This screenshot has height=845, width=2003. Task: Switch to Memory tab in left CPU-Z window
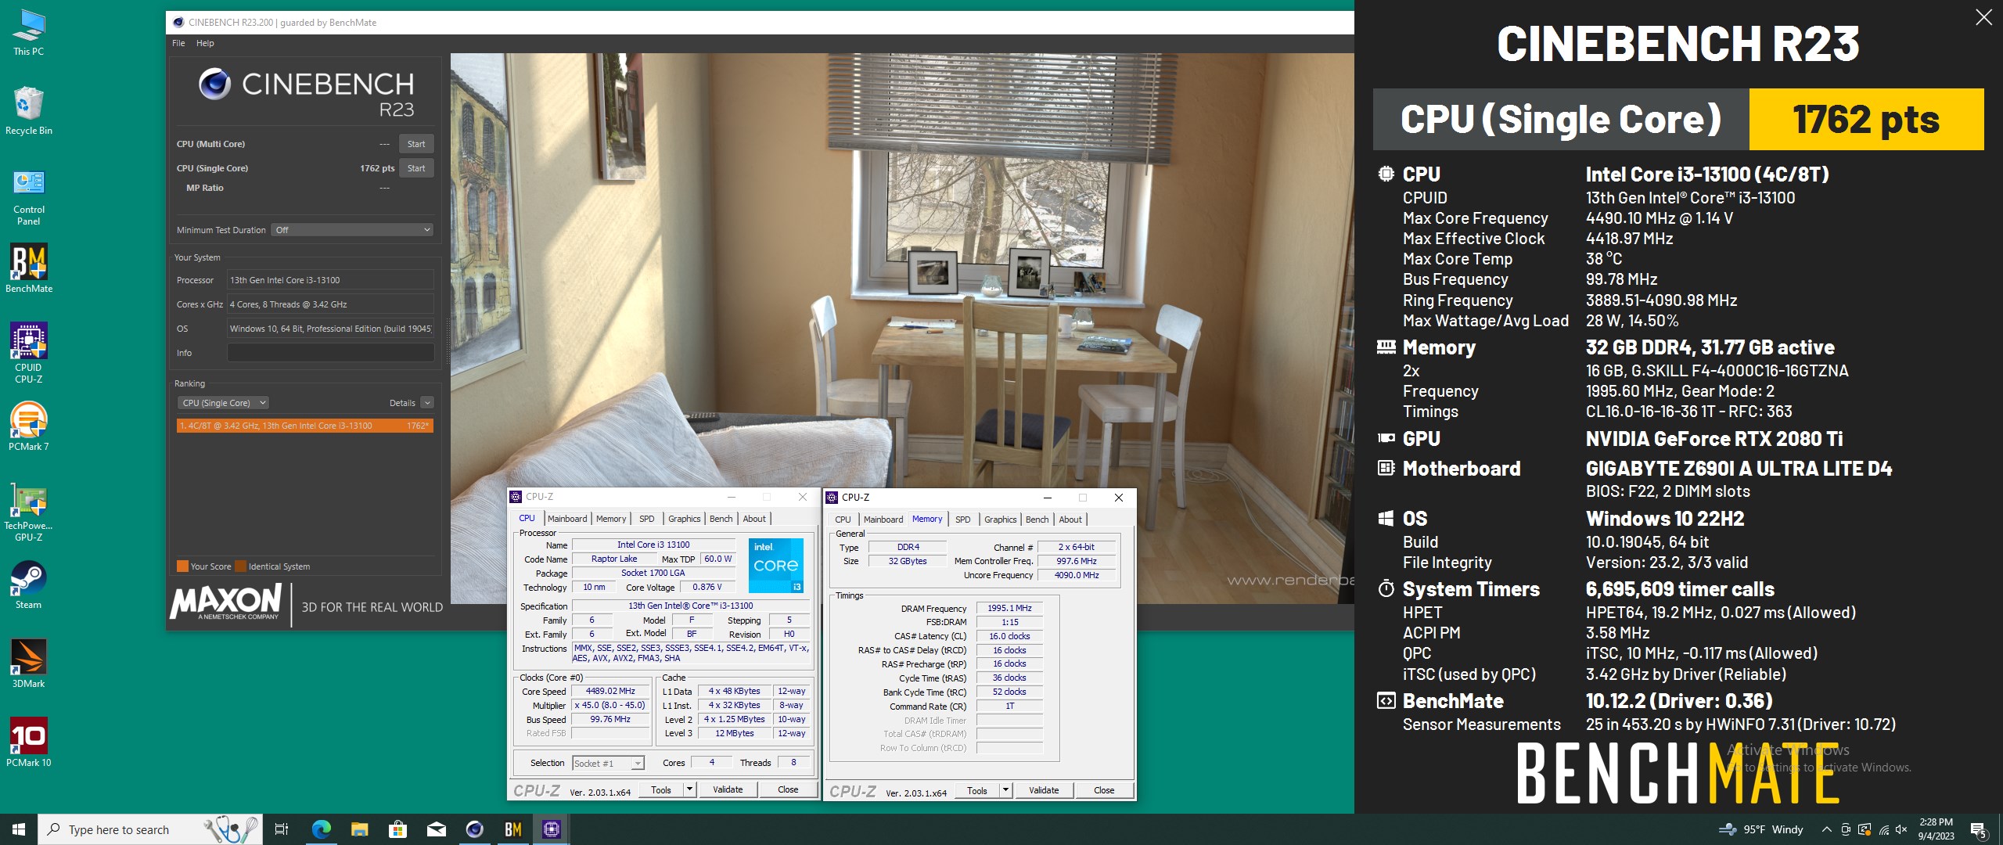[611, 519]
